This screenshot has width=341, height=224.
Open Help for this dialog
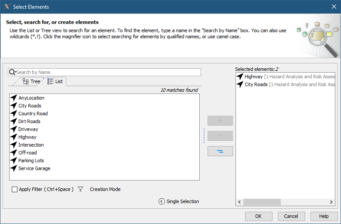tap(324, 216)
